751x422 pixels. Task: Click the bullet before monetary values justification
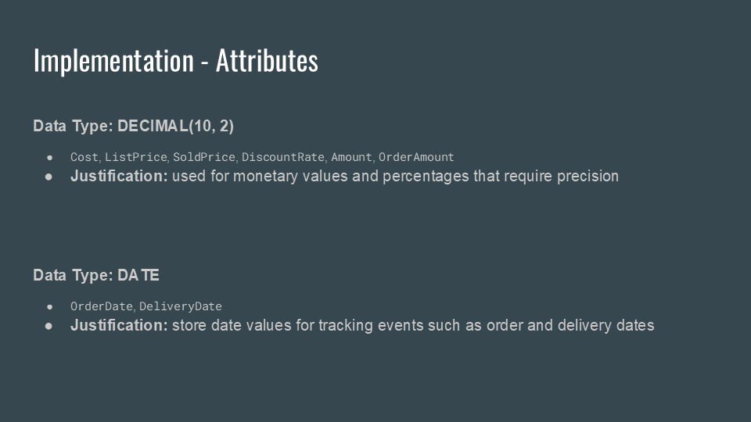pos(49,177)
